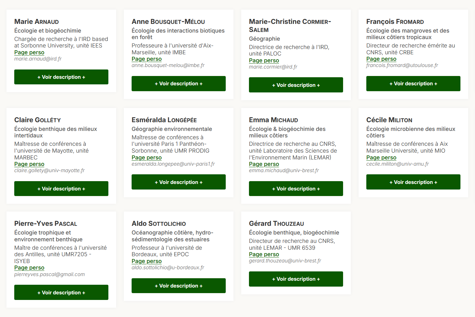Viewport: 475px width, 317px height.
Task: Click Gérard Thouzeau's Page perso link
Action: coord(264,254)
